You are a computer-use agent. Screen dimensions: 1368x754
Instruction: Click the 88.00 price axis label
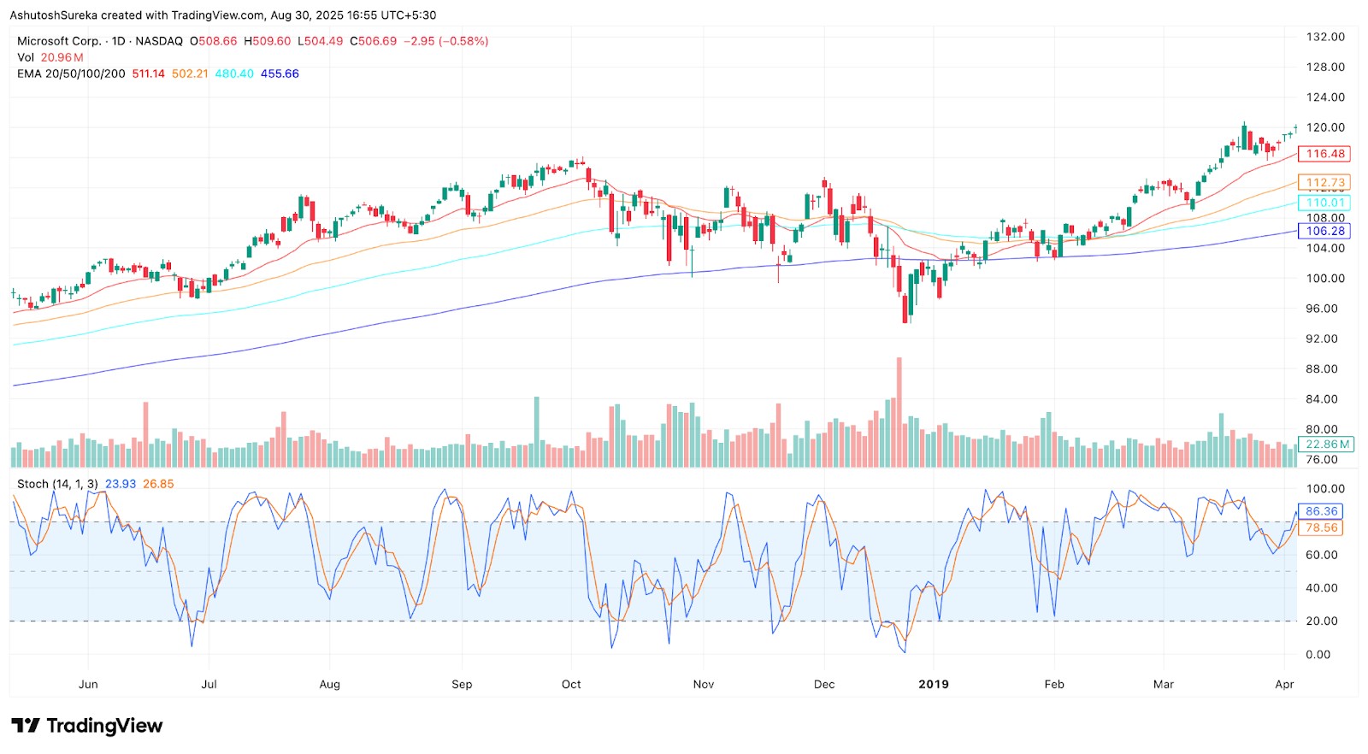(x=1323, y=369)
